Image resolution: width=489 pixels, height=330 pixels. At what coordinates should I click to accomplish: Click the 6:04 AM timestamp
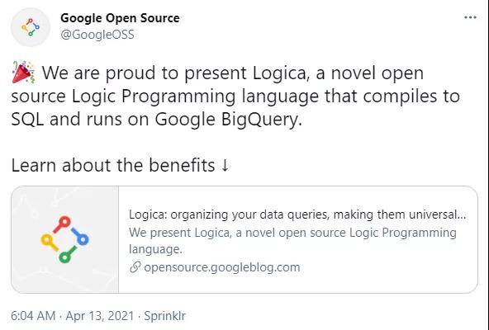(x=33, y=316)
